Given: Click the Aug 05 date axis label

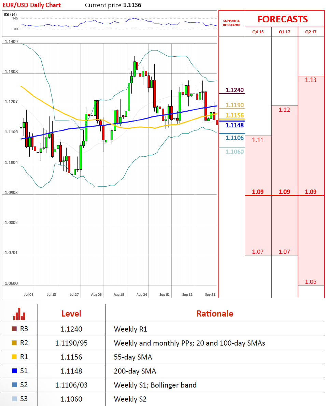Looking at the screenshot, I should coord(96,294).
